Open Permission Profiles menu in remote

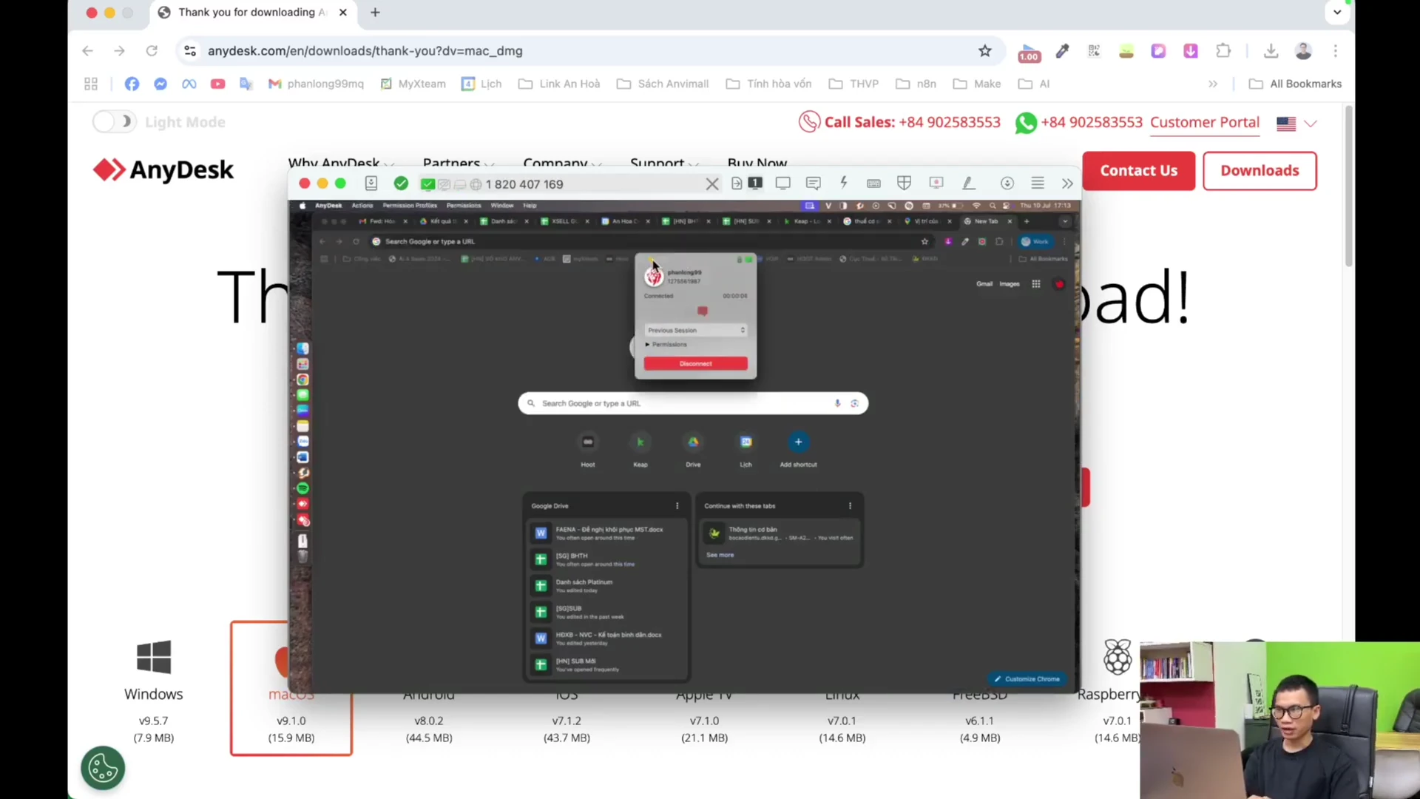410,206
